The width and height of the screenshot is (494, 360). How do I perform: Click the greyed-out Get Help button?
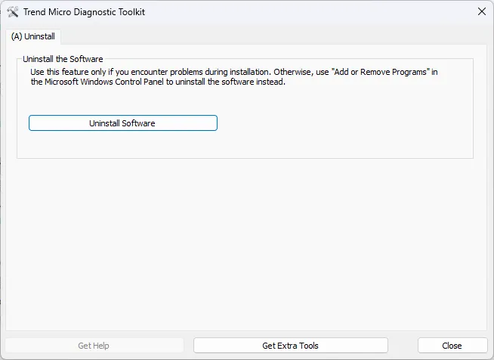pos(94,346)
